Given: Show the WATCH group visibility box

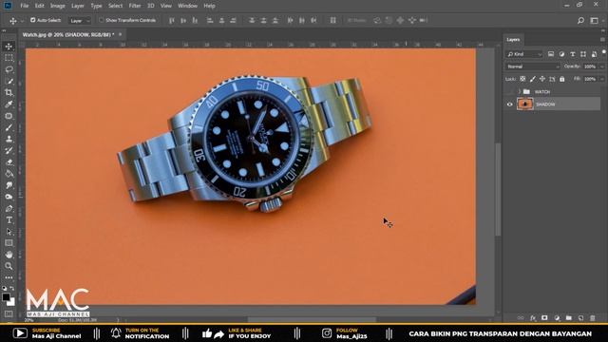Looking at the screenshot, I should coord(509,92).
